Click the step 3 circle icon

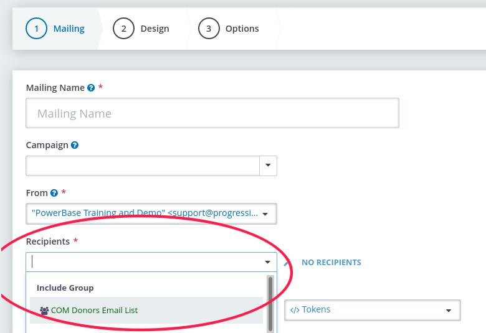[x=209, y=29]
